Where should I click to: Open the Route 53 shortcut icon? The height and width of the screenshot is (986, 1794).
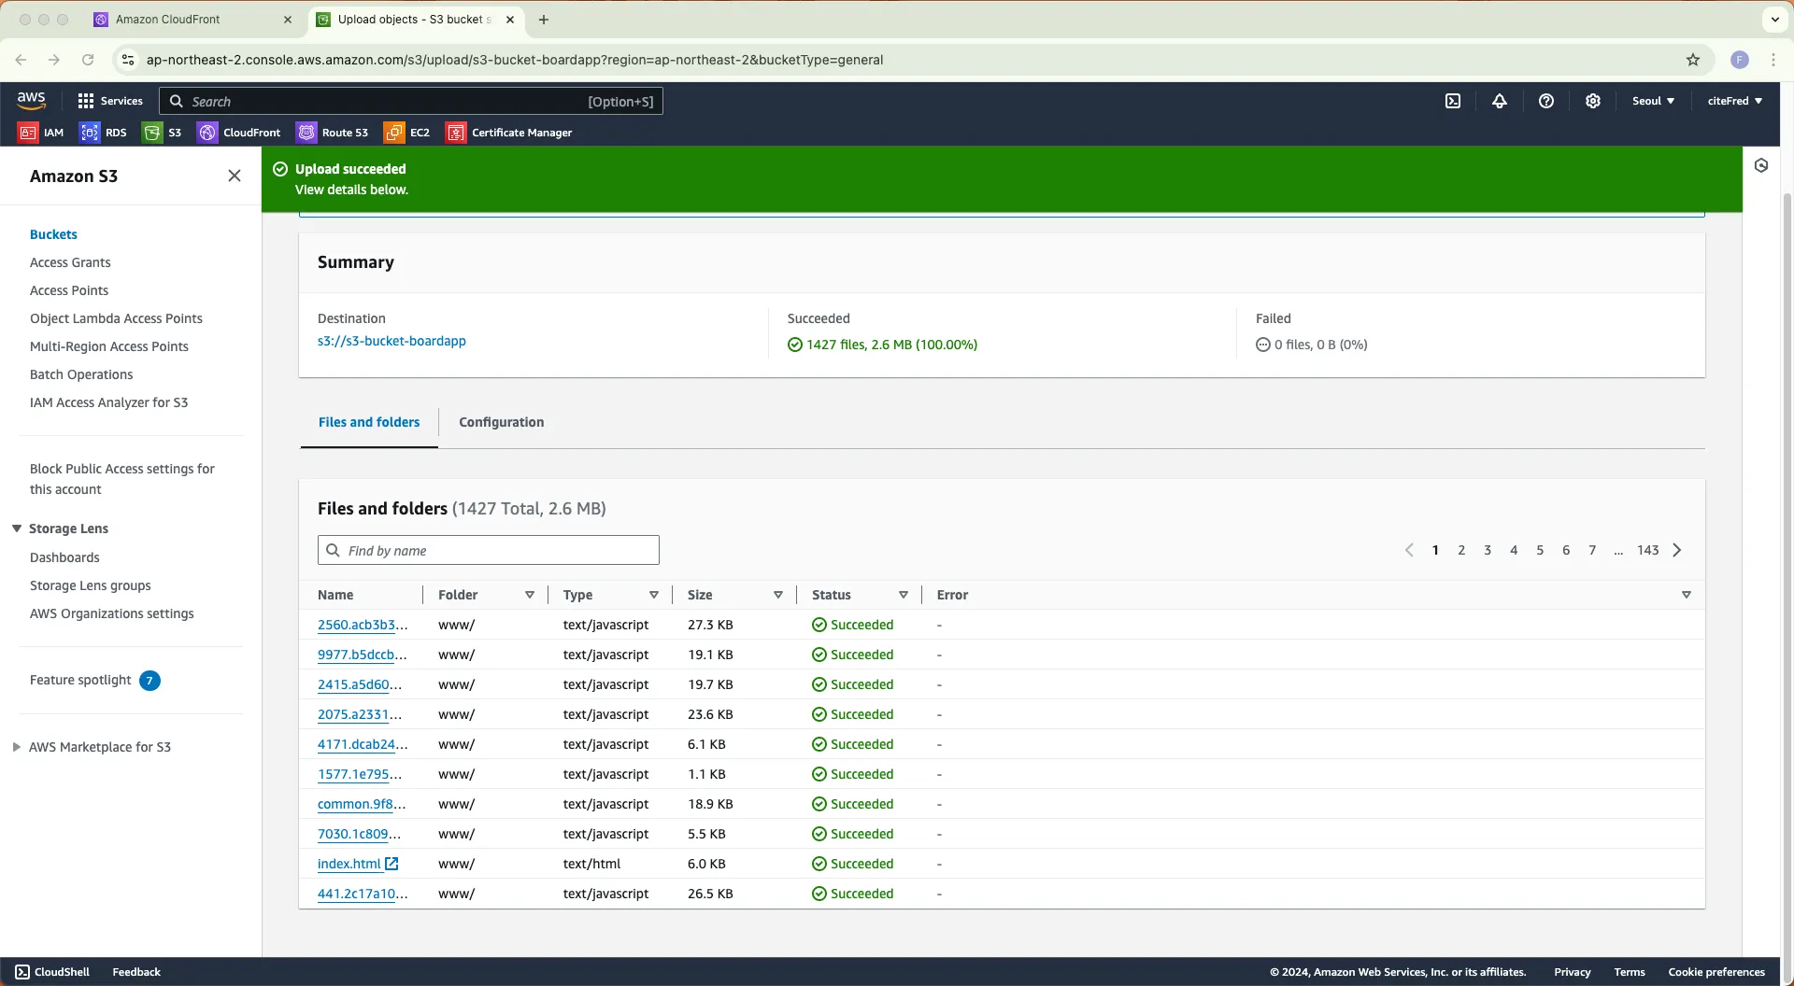tap(333, 133)
